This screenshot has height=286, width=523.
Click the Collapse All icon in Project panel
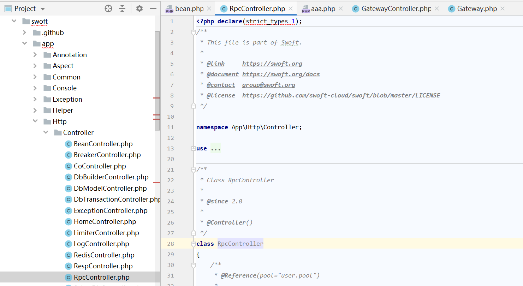point(122,8)
